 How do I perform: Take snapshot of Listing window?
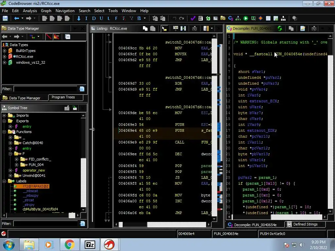pyautogui.click(x=194, y=28)
